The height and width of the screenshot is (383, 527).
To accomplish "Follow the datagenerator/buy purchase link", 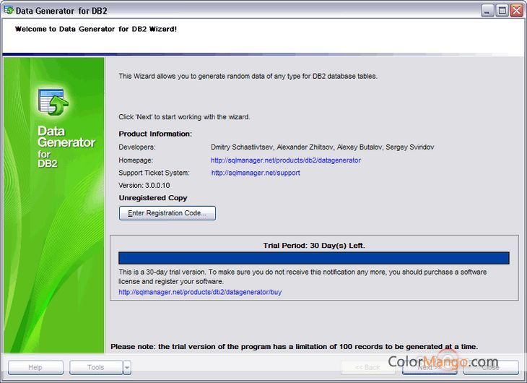I will pos(200,292).
